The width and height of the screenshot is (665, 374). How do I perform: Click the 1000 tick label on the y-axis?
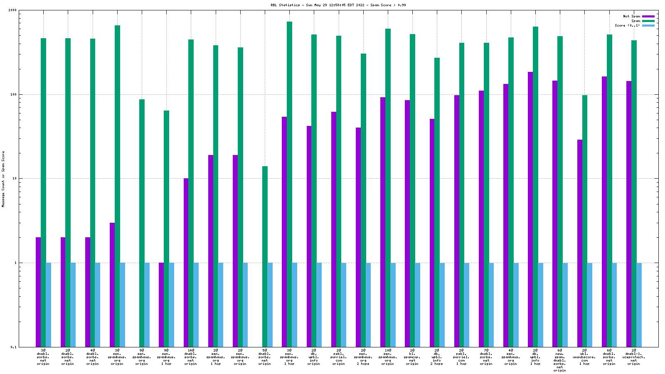click(13, 10)
